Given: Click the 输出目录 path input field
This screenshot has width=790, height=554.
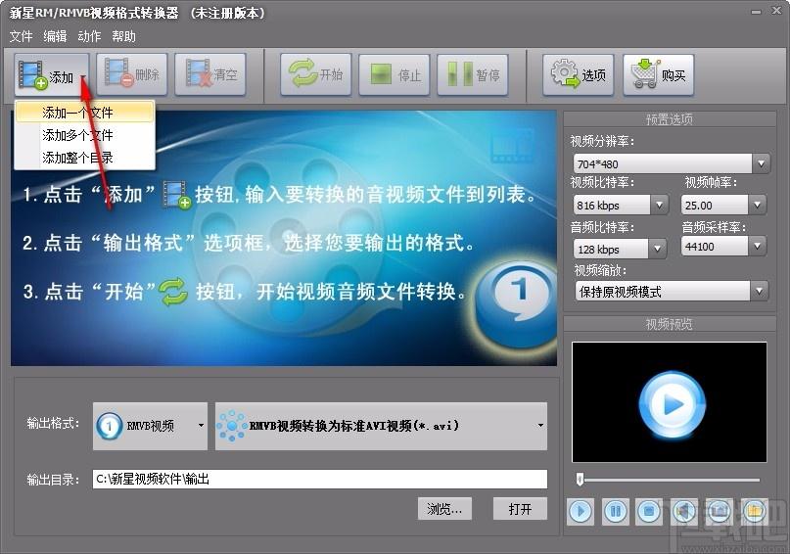Looking at the screenshot, I should [x=320, y=479].
